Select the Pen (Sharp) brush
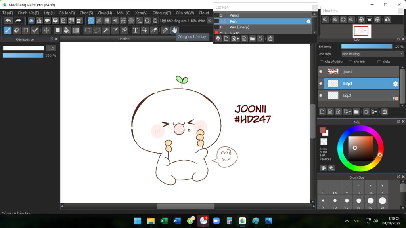The width and height of the screenshot is (406, 228). [262, 27]
